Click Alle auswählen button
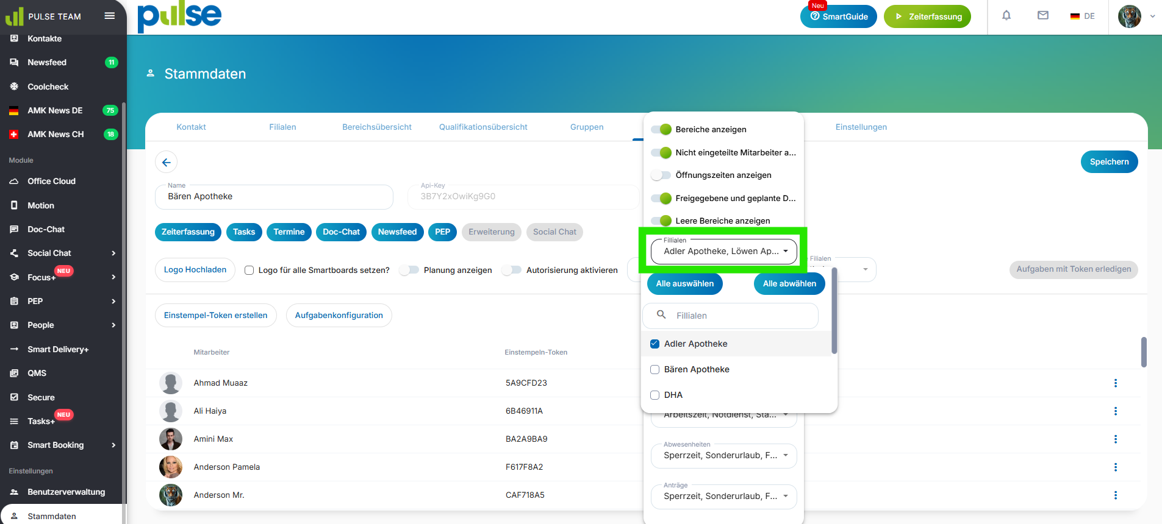 685,283
